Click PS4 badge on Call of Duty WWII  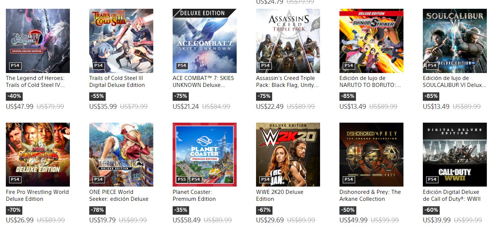[432, 179]
